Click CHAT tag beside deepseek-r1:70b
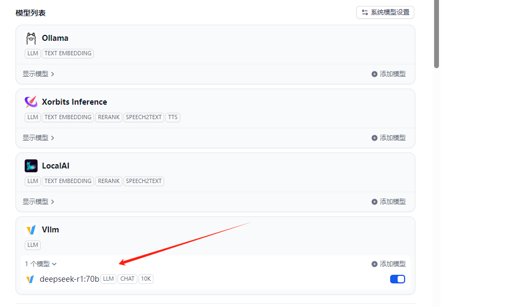 tap(127, 279)
